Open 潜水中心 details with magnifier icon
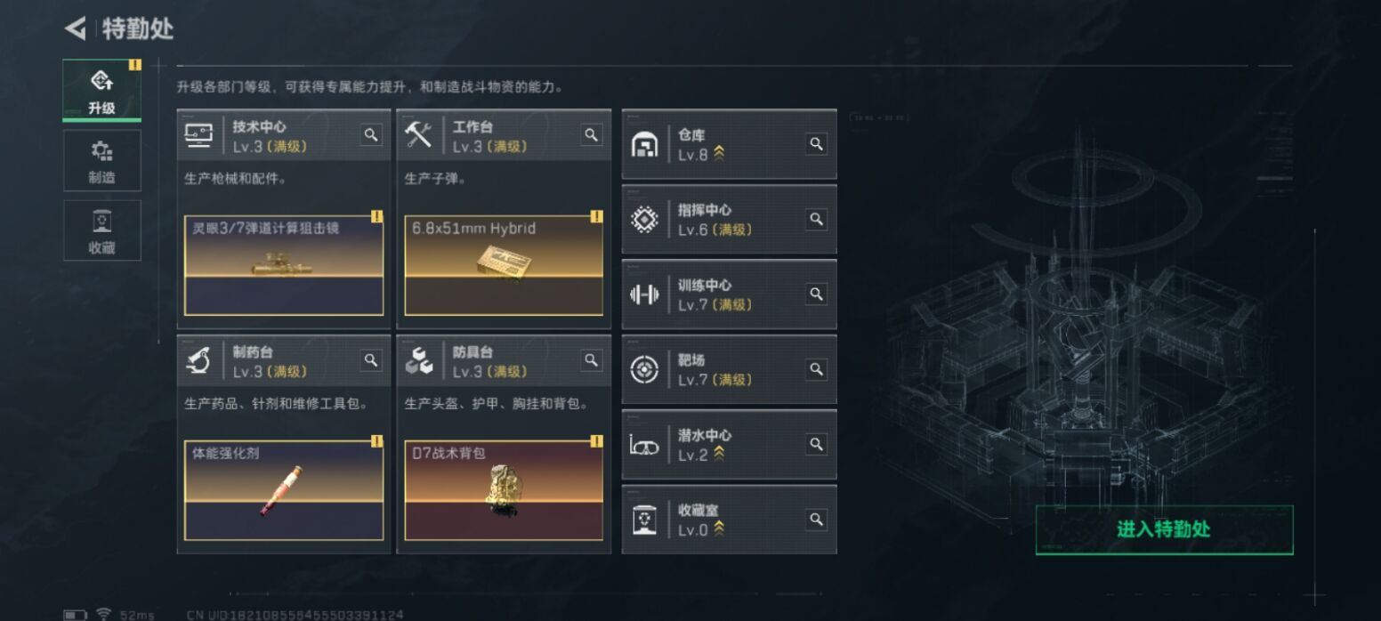 pyautogui.click(x=816, y=444)
